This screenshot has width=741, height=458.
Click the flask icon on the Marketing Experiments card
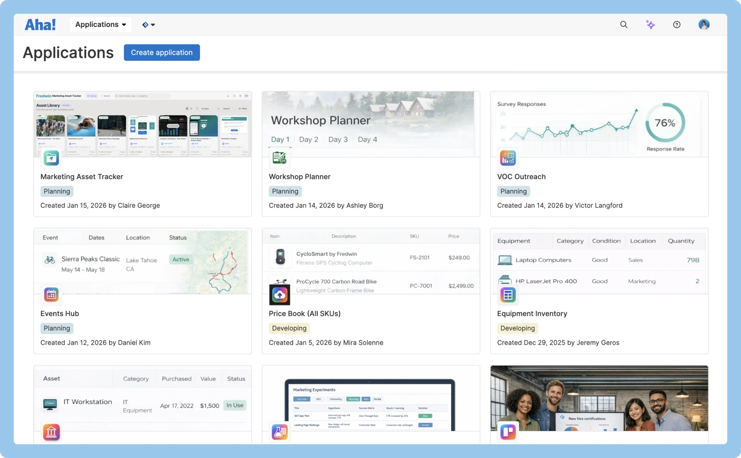[x=279, y=431]
